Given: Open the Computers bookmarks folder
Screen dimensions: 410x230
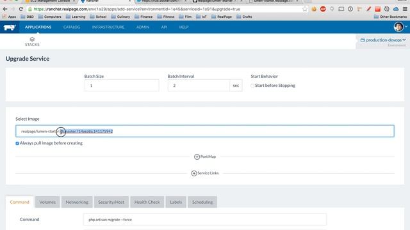Looking at the screenshot, I should pos(50,17).
